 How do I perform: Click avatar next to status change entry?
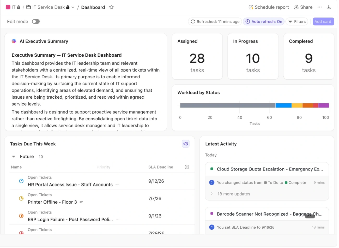(212, 182)
